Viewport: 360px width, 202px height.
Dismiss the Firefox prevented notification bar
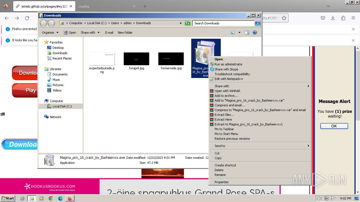pyautogui.click(x=353, y=29)
